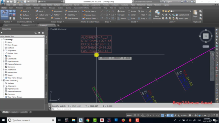Viewport: 219px width, 123px height.
Task: Click the search keyword field in title bar
Action: click(x=146, y=2)
